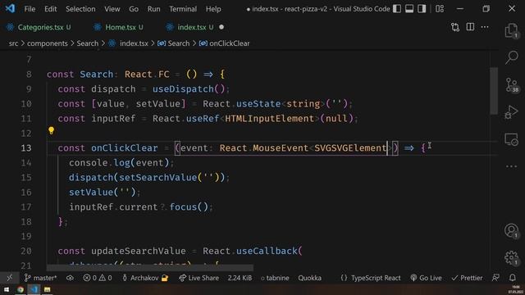This screenshot has width=525, height=295.
Task: Open the Remote Explorer view
Action: pos(511,139)
